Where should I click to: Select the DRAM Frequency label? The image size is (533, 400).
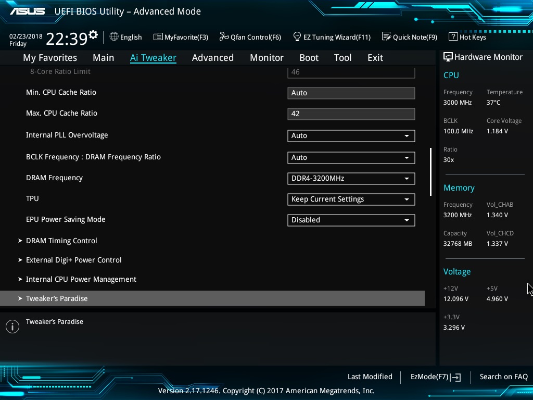point(54,178)
